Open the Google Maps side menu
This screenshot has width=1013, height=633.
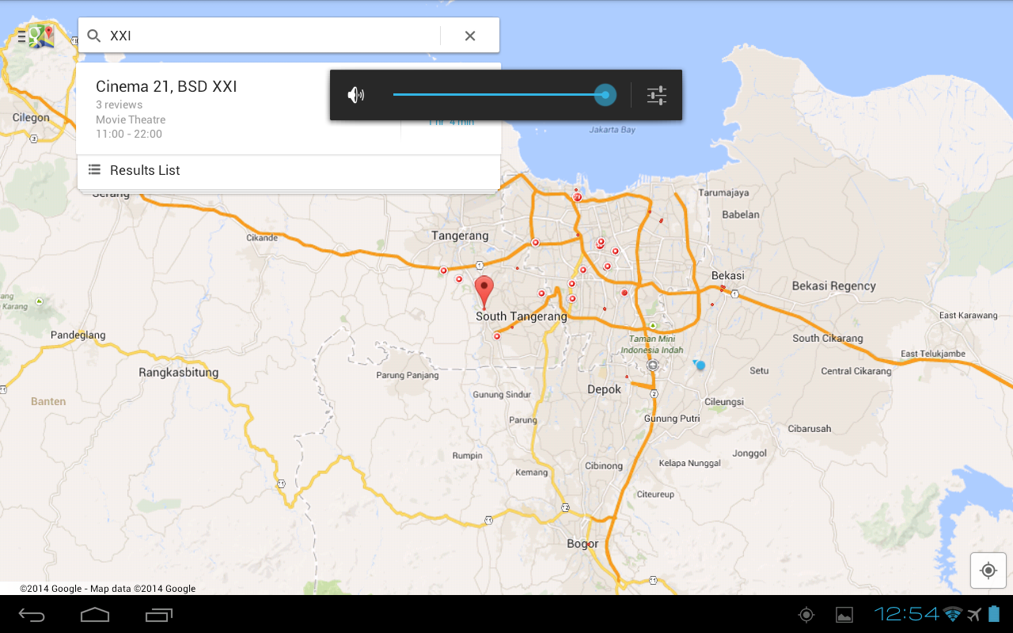coord(35,36)
